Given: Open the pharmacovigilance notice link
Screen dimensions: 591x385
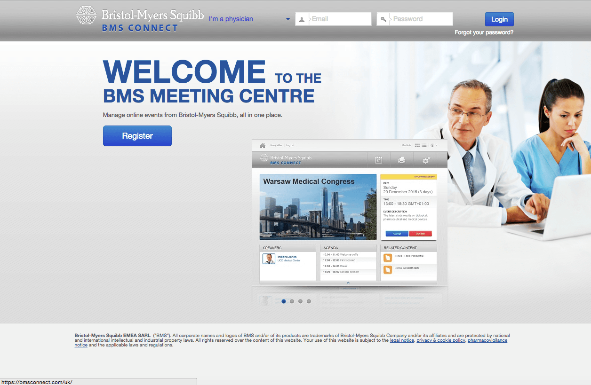Looking at the screenshot, I should [487, 340].
